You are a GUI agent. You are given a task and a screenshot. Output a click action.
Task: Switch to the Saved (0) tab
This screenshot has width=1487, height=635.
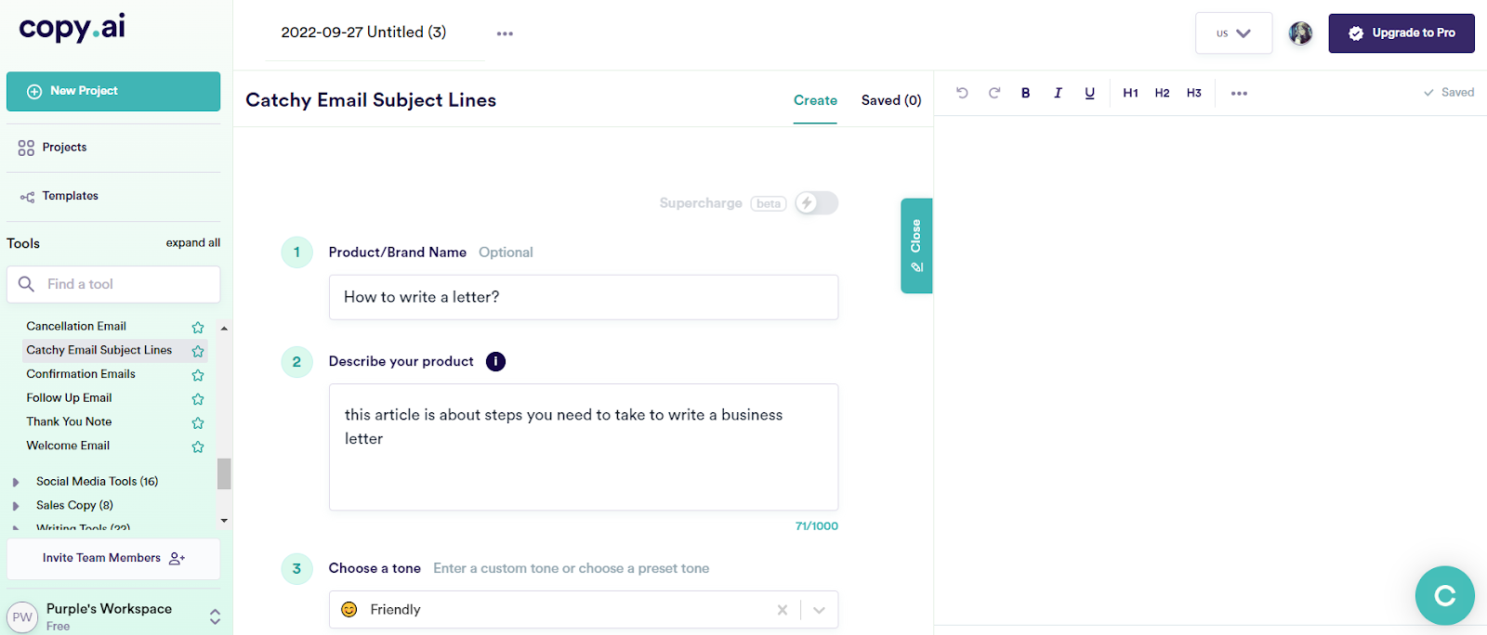(x=890, y=100)
